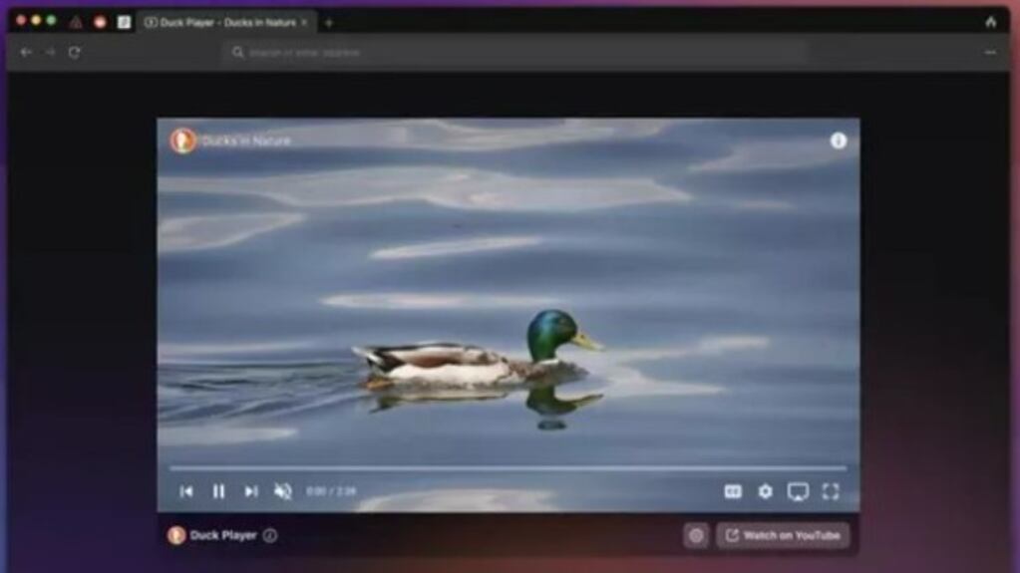Open the video info icon
Image resolution: width=1020 pixels, height=573 pixels.
(x=839, y=141)
